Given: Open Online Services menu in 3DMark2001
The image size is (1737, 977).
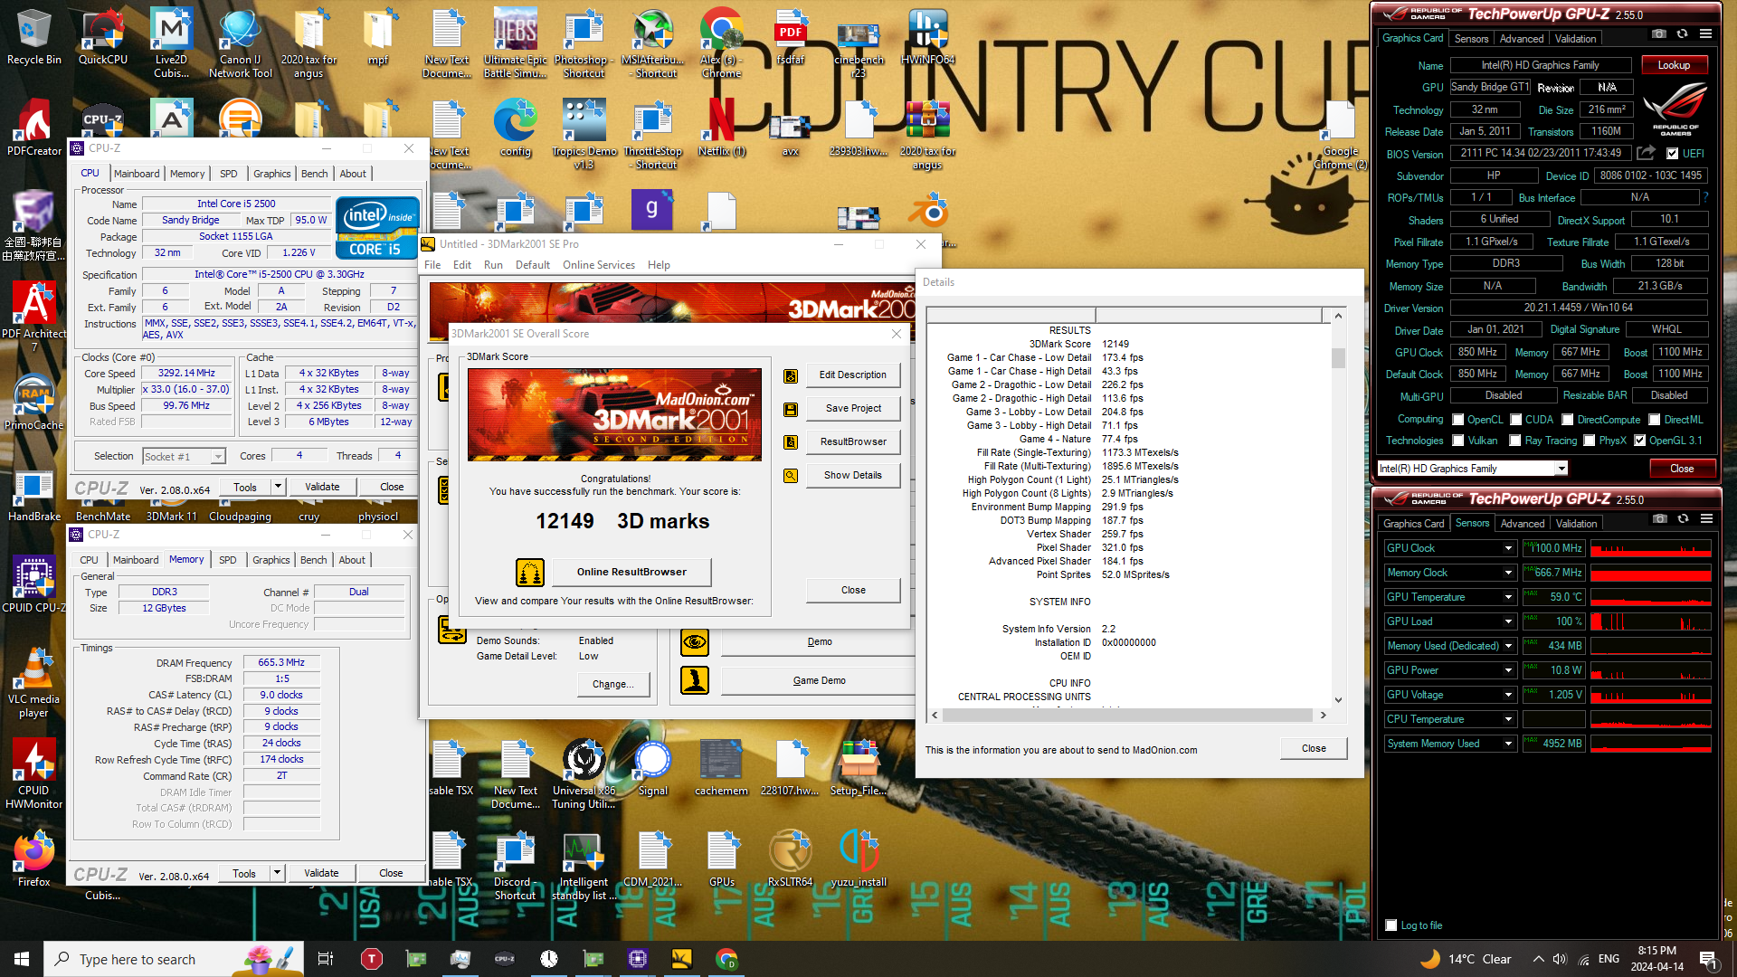Looking at the screenshot, I should (598, 265).
